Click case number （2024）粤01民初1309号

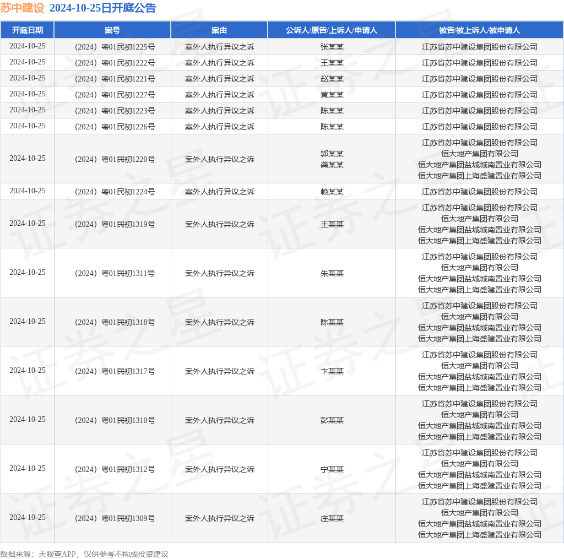115,518
